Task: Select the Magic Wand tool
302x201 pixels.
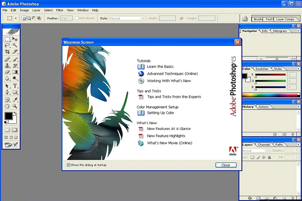Action: click(x=15, y=46)
